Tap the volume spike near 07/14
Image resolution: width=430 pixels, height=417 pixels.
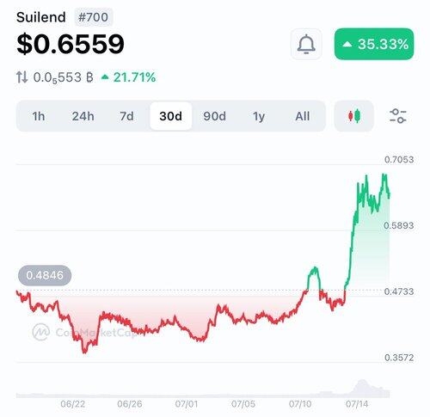point(362,388)
